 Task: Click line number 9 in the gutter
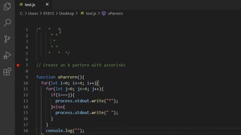27,77
